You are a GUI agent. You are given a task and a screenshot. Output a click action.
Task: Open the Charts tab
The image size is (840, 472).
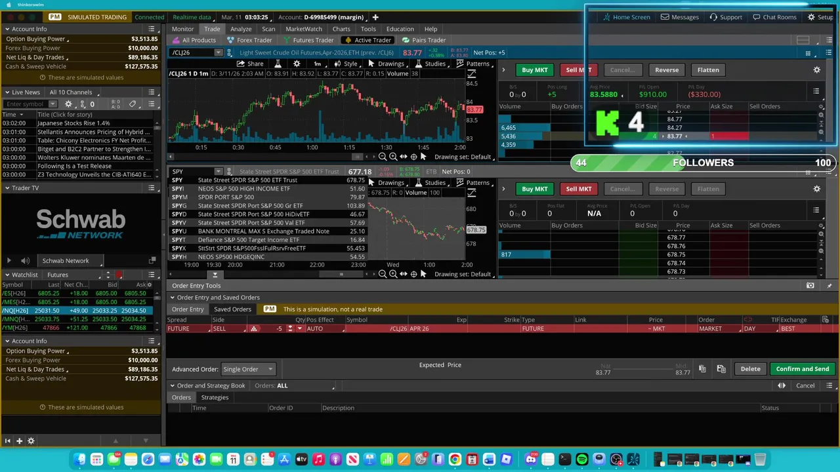(x=341, y=29)
